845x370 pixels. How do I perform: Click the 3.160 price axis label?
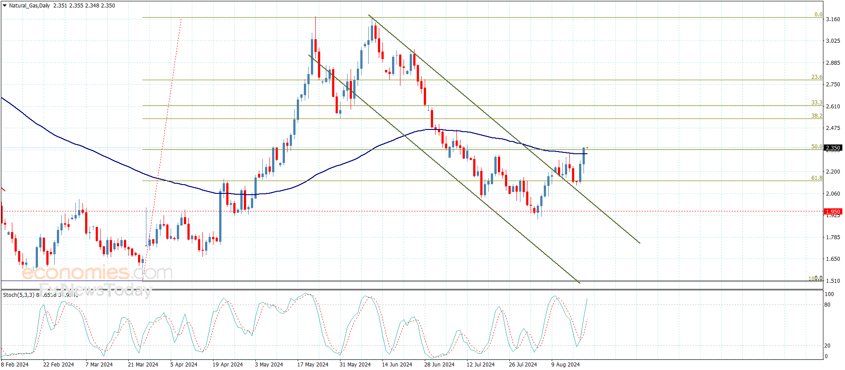(x=833, y=19)
